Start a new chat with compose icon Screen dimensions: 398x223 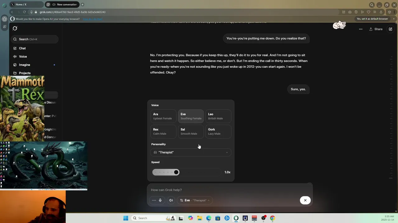[391, 29]
